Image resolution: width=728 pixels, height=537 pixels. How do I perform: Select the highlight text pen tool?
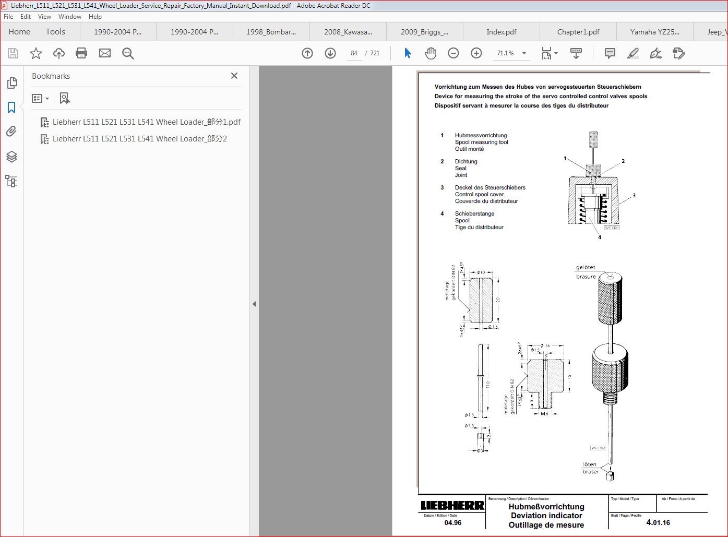(x=632, y=53)
